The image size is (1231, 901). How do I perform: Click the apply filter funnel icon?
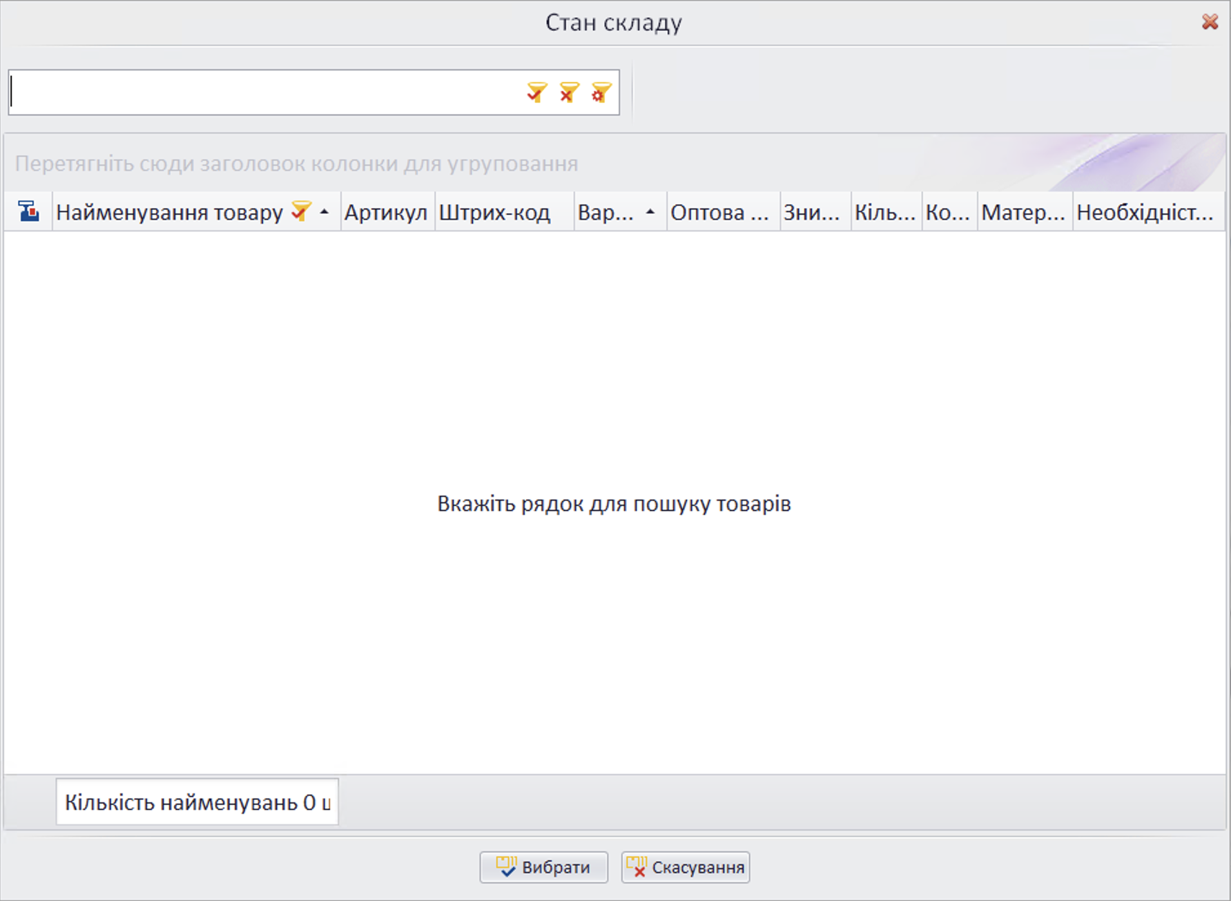click(x=536, y=92)
